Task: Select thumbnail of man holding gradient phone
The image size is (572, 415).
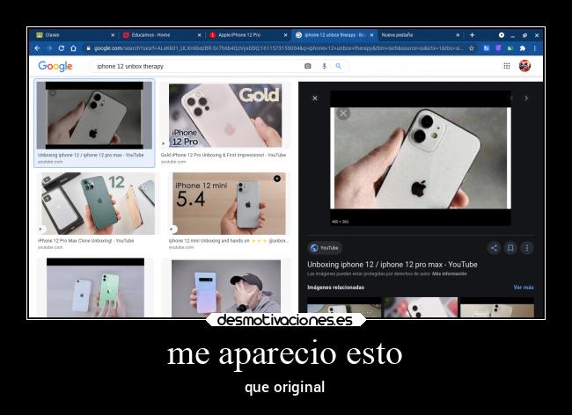Action: 226,288
